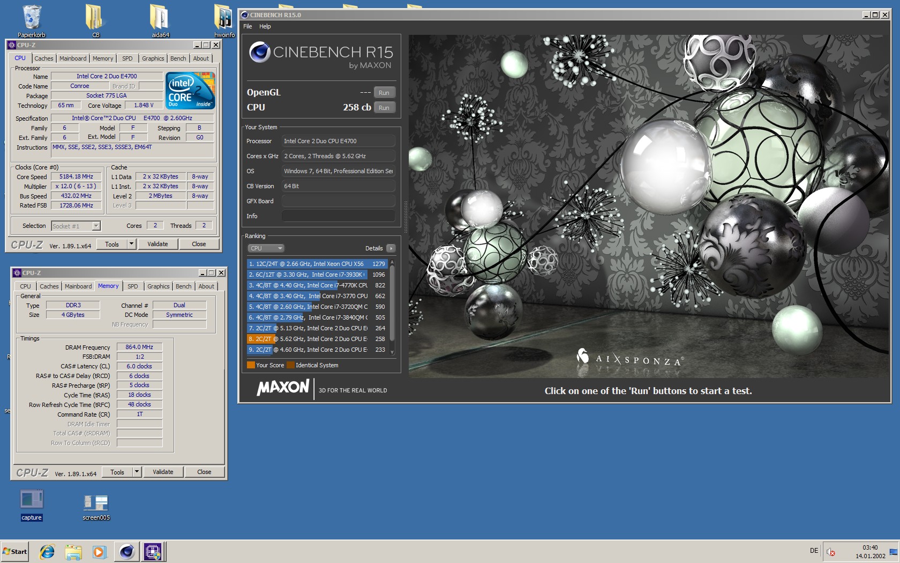Open Windows Media Player from taskbar
The image size is (900, 563).
coord(99,551)
